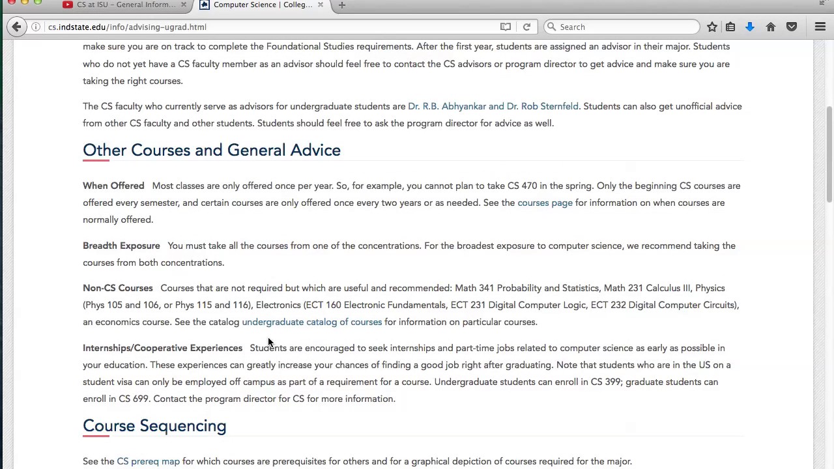Go back with the browser back arrow
This screenshot has height=469, width=834.
pos(16,27)
